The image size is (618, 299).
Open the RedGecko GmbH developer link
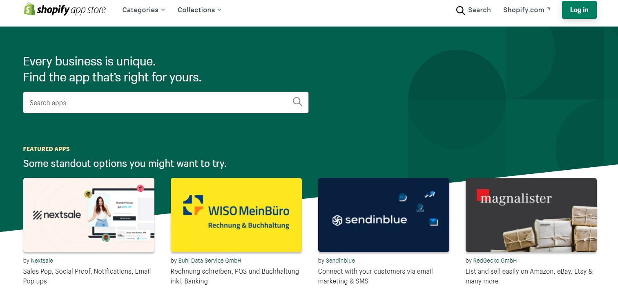[x=495, y=261]
